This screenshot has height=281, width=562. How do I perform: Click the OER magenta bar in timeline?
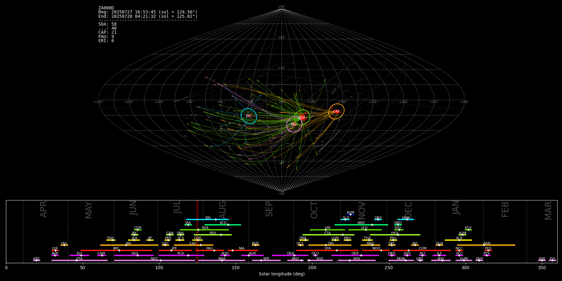pos(355,255)
